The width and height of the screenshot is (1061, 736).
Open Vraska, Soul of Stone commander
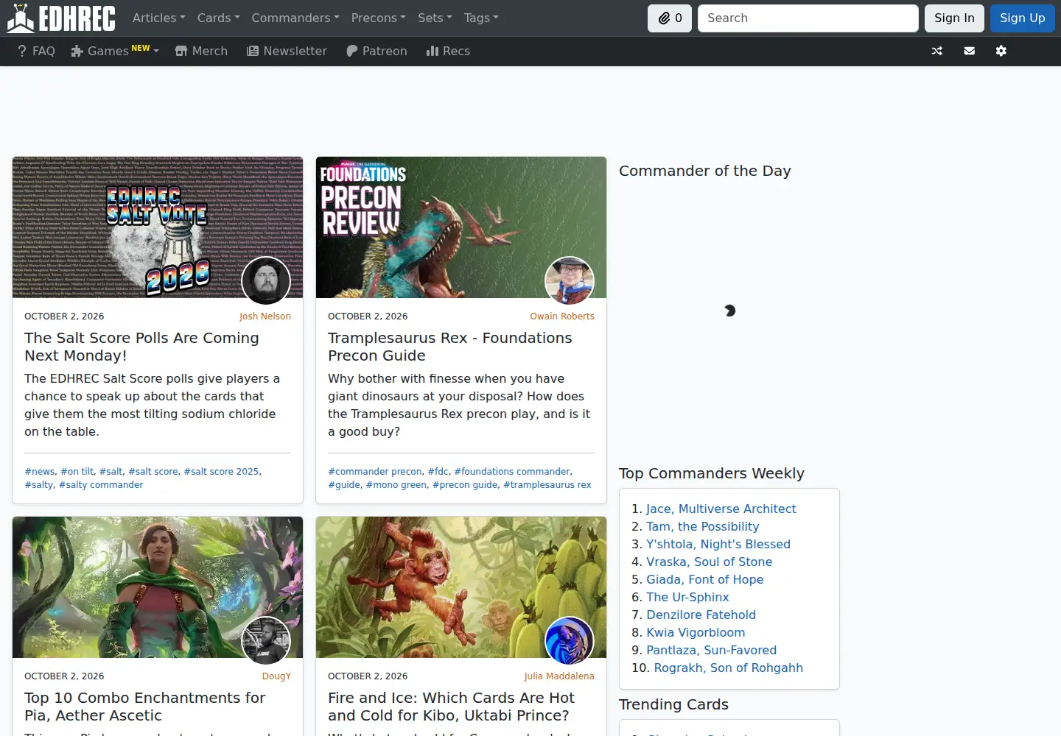(710, 562)
